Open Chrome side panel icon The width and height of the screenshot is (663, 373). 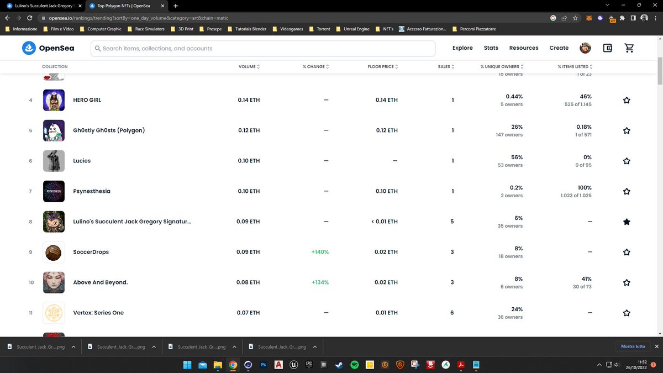click(x=634, y=18)
